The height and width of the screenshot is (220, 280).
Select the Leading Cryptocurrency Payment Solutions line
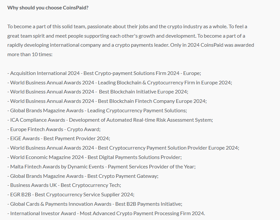(x=97, y=111)
